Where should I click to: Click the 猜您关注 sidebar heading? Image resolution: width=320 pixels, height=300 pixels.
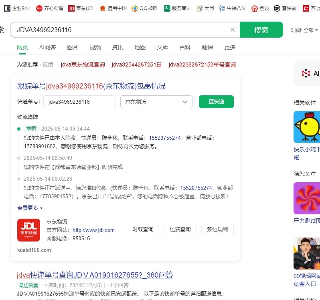(305, 174)
